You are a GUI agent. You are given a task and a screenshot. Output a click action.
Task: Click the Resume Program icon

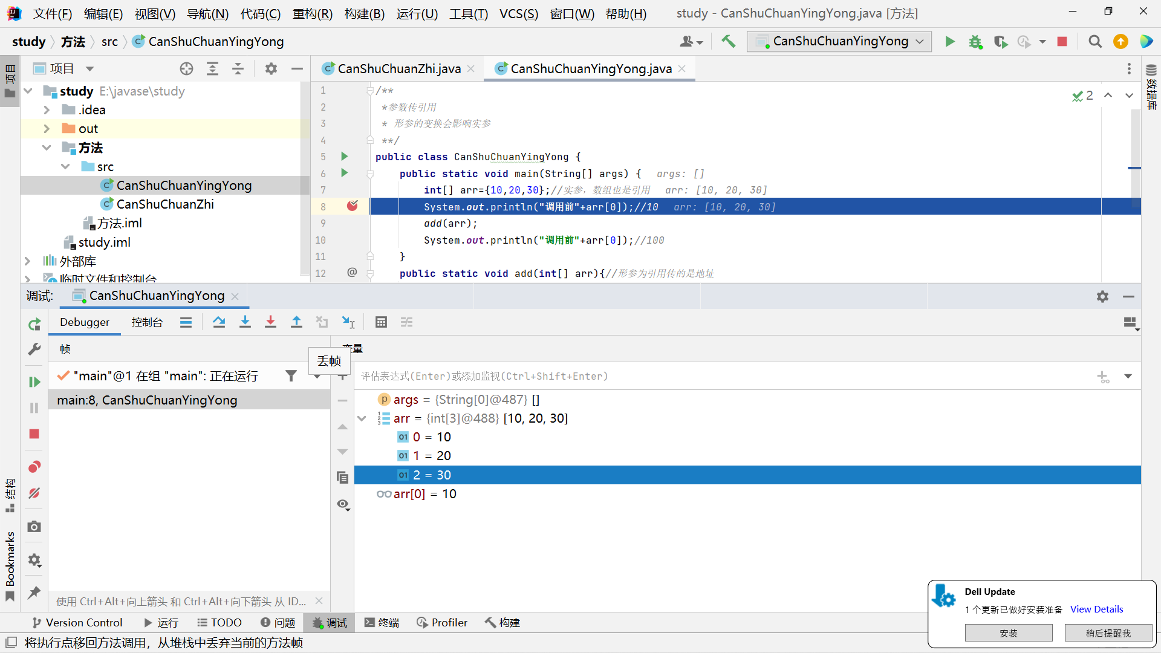coord(34,382)
